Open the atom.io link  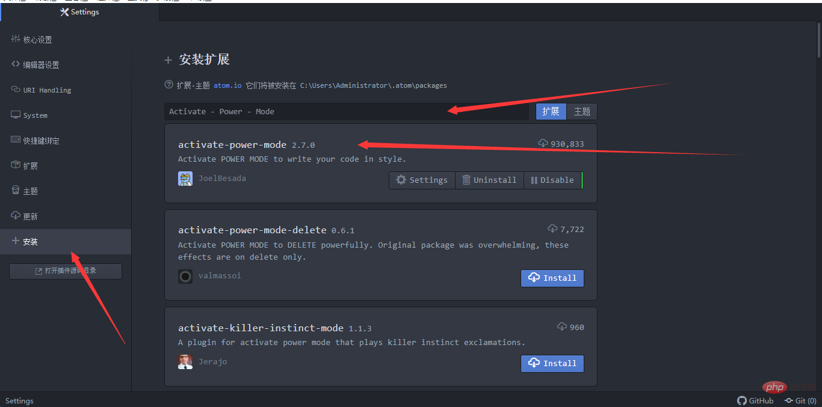227,85
